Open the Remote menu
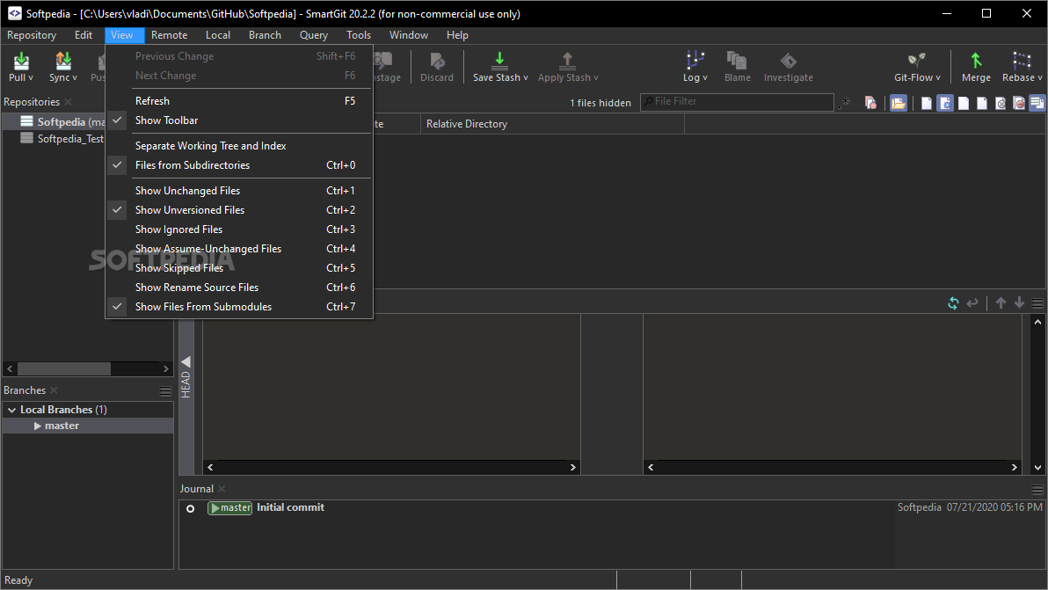 click(x=169, y=35)
